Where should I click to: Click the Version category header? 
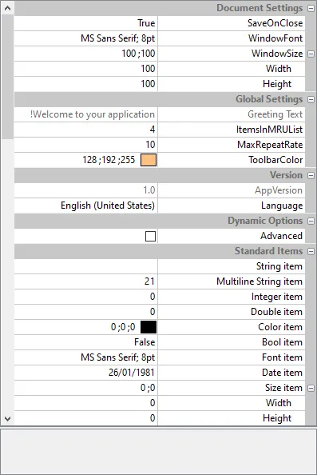(160, 175)
